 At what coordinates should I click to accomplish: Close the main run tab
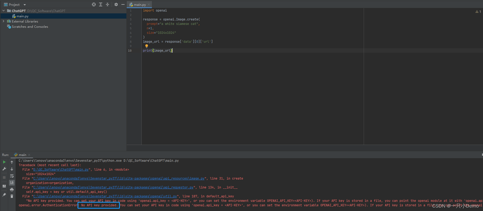(29, 155)
